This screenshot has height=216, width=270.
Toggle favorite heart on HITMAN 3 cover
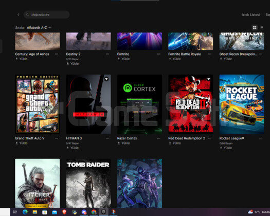point(106,79)
